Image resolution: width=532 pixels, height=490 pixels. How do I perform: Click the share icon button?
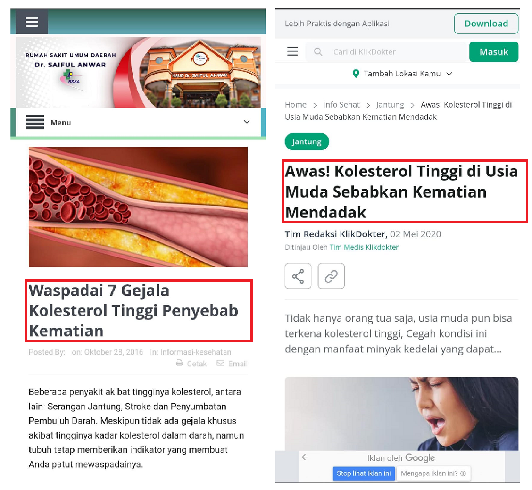pos(298,276)
